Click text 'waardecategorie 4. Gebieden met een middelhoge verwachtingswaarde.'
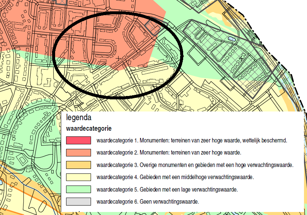The width and height of the screenshot is (307, 215). pyautogui.click(x=175, y=177)
